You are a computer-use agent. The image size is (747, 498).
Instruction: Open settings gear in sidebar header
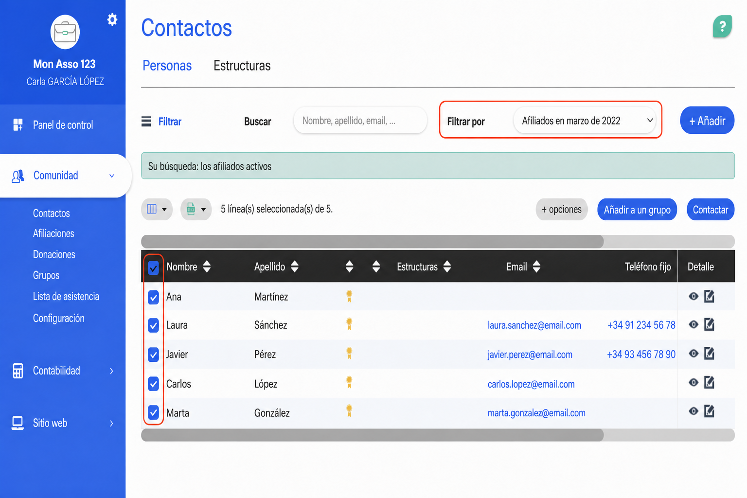(x=112, y=19)
